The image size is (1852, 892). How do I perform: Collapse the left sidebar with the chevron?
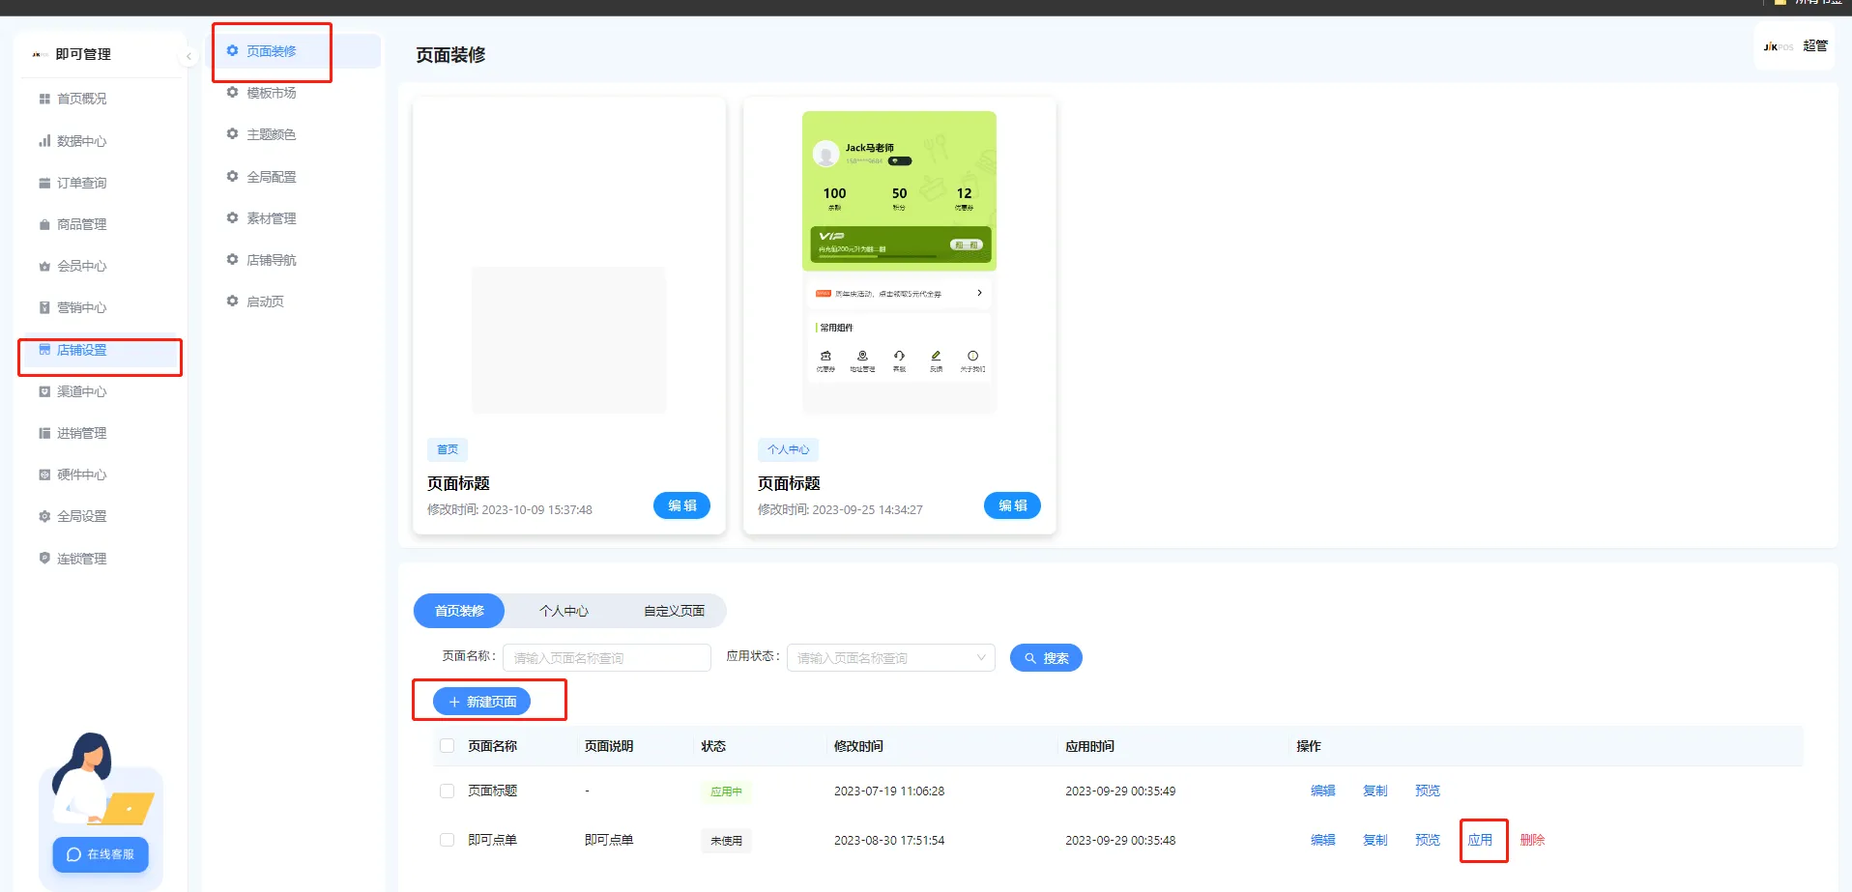point(189,56)
